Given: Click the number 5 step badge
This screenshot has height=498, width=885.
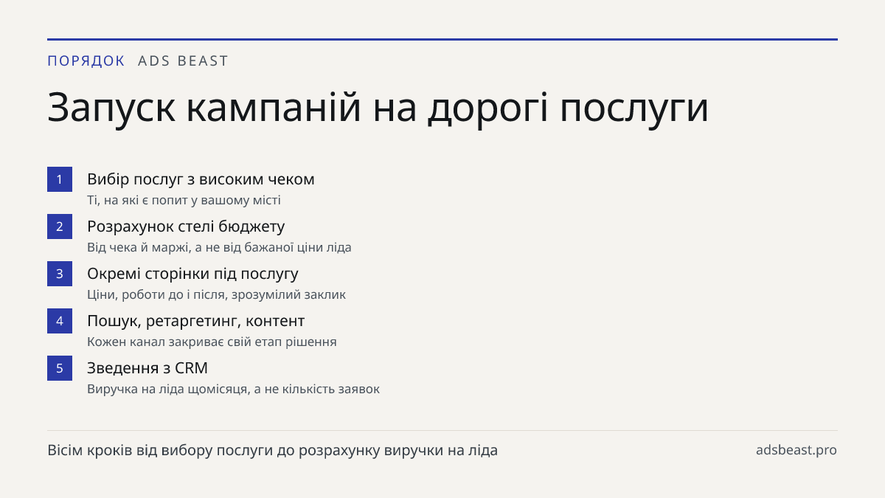Looking at the screenshot, I should pyautogui.click(x=60, y=368).
